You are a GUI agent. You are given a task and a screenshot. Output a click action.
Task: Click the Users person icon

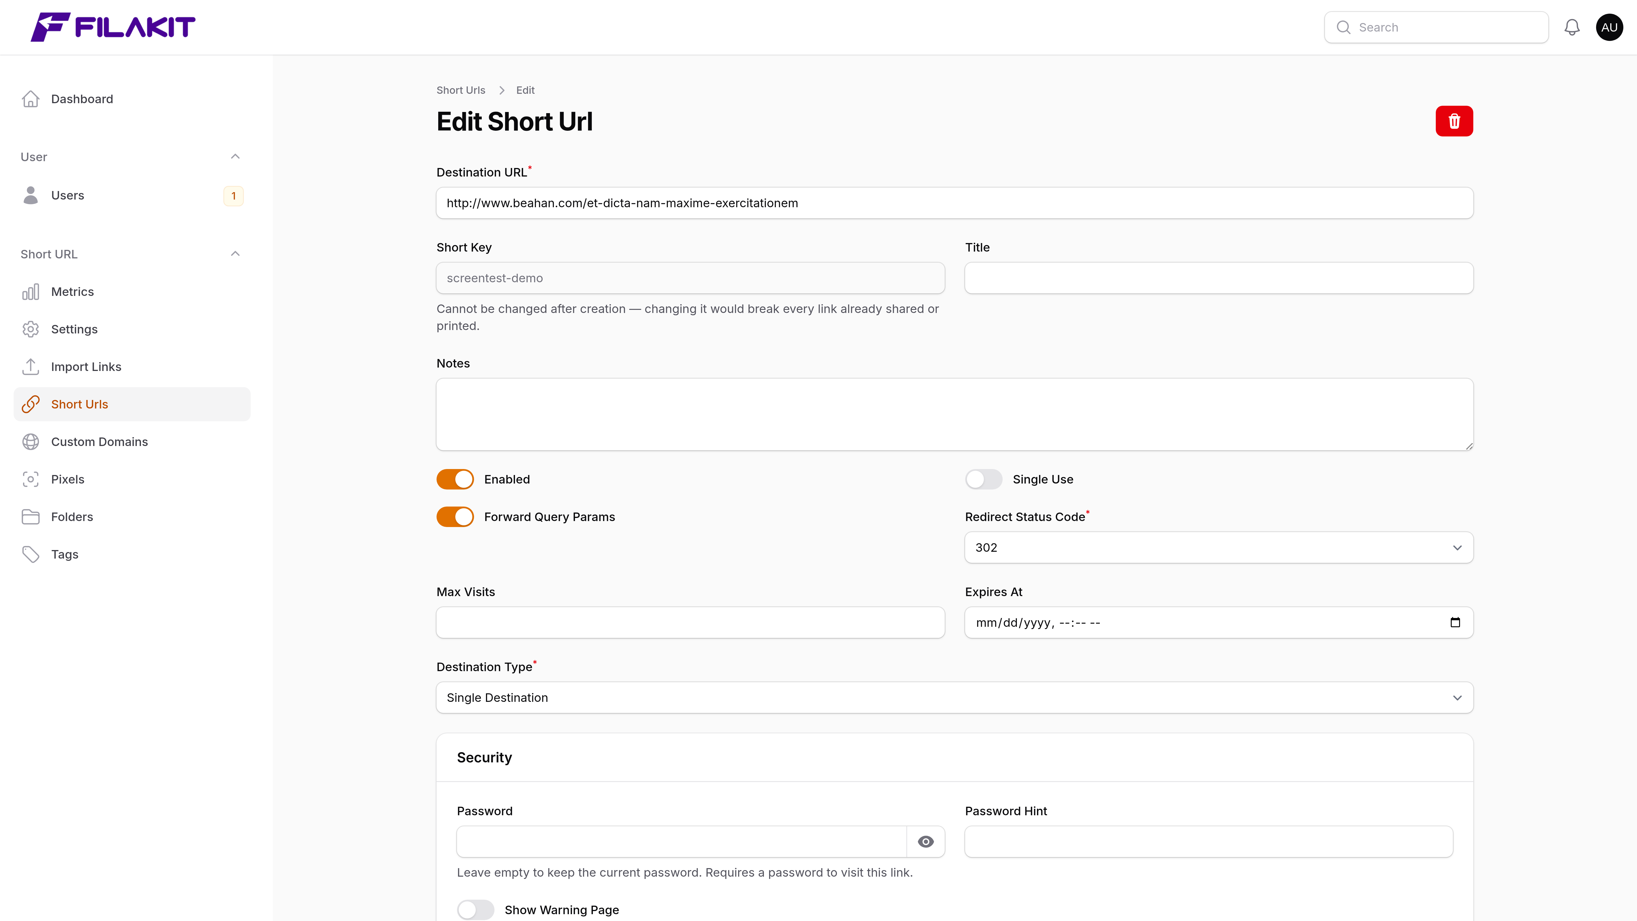(30, 195)
